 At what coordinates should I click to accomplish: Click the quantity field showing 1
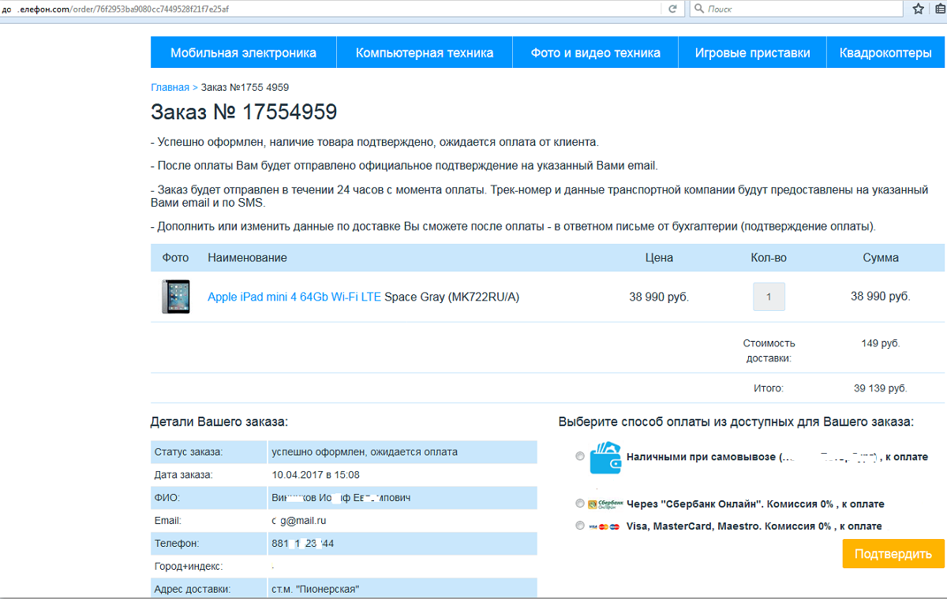pos(769,297)
